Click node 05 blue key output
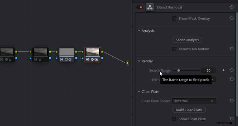 pyautogui.click(x=102, y=58)
